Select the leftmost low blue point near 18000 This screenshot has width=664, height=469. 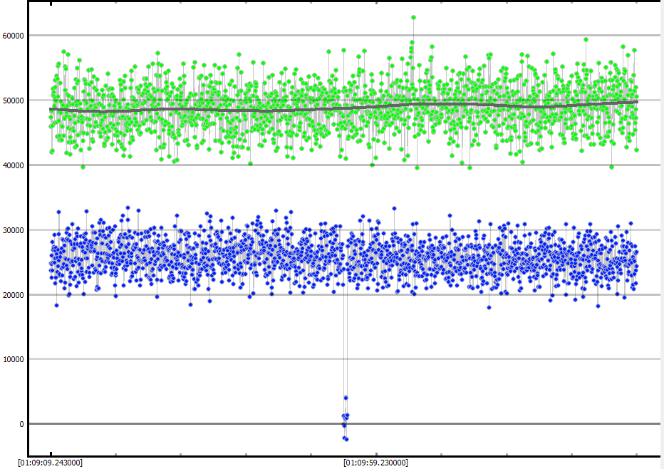point(56,305)
